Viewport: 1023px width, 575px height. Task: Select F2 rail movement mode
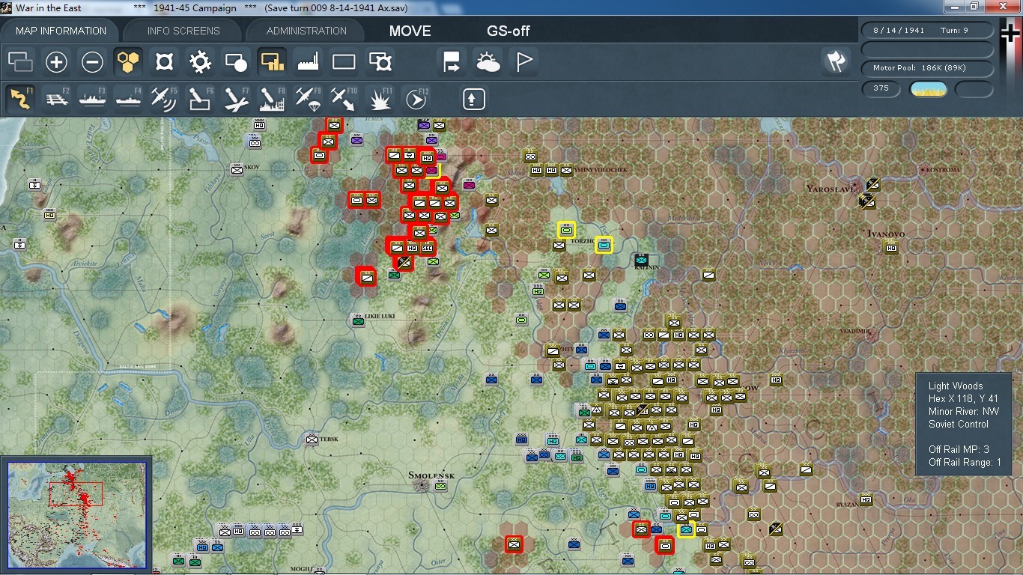(x=56, y=99)
